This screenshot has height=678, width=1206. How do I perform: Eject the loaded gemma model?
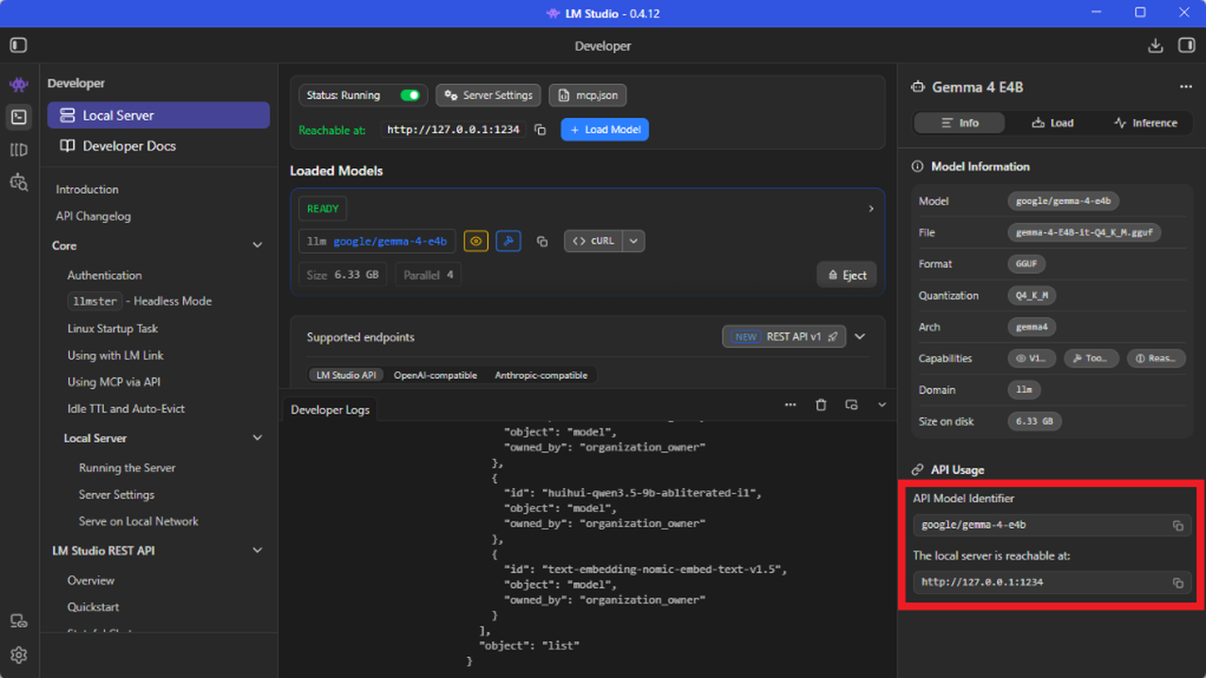click(847, 275)
